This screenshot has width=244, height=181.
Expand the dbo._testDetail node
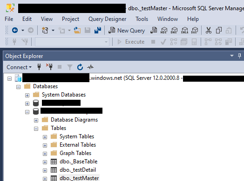tap(45, 171)
